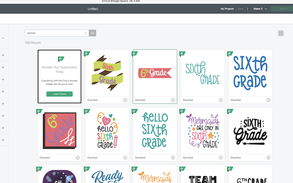Click Cricut Access badge on 6th Grade pennant card

click(135, 54)
